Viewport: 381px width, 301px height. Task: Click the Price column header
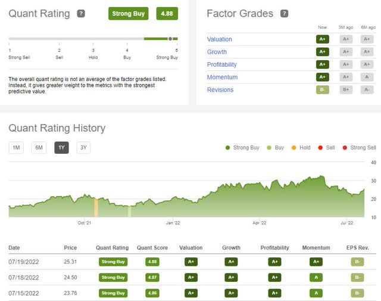click(70, 248)
